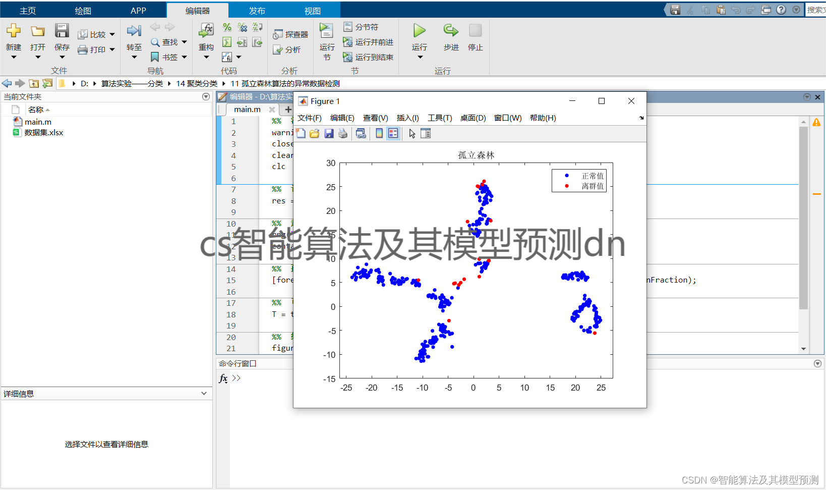Print Figure 1 using the printer icon
826x490 pixels.
(x=343, y=133)
